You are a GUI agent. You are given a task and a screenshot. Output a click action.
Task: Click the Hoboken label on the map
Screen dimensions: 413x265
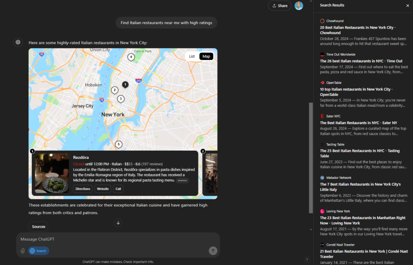point(93,85)
